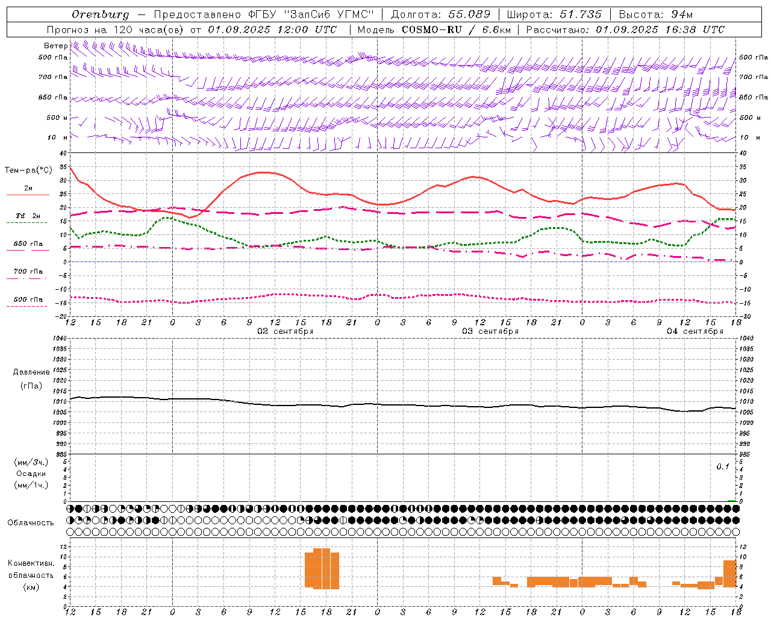This screenshot has height=617, width=771.
Task: Click the Давление pressure panel label
Action: tap(31, 372)
